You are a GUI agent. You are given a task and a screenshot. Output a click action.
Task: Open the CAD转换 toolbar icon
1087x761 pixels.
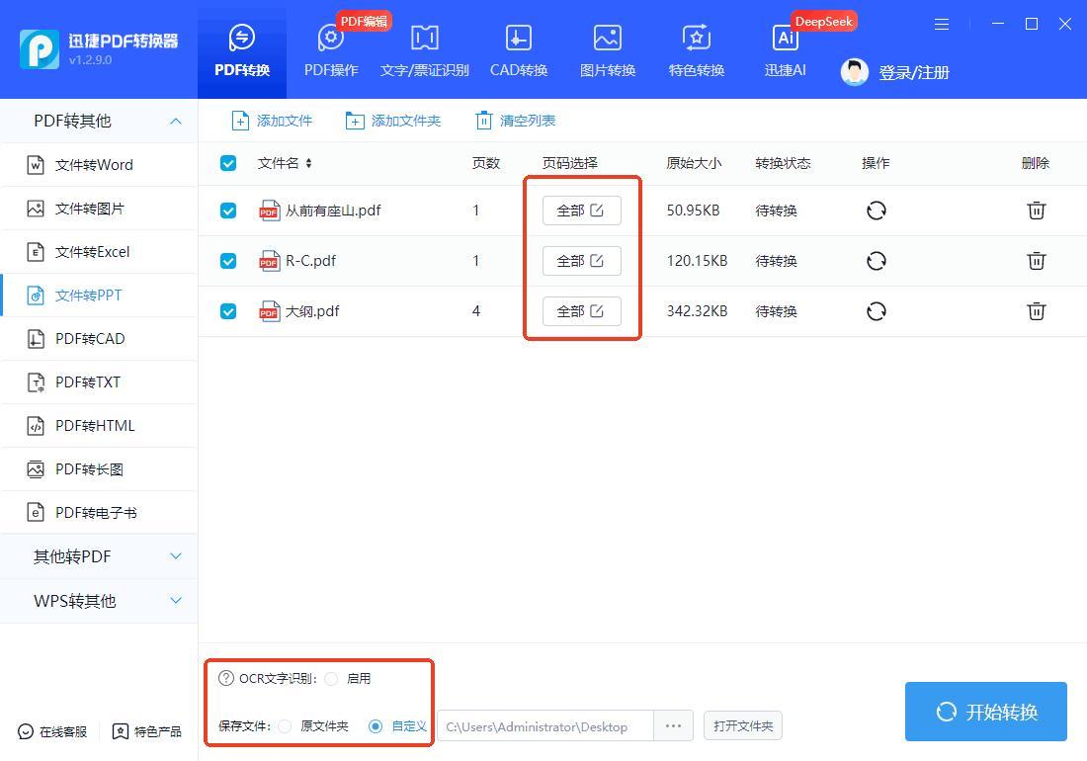518,40
